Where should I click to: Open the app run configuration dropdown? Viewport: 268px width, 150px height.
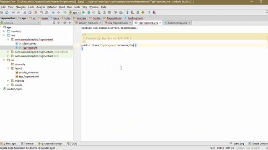75,12
